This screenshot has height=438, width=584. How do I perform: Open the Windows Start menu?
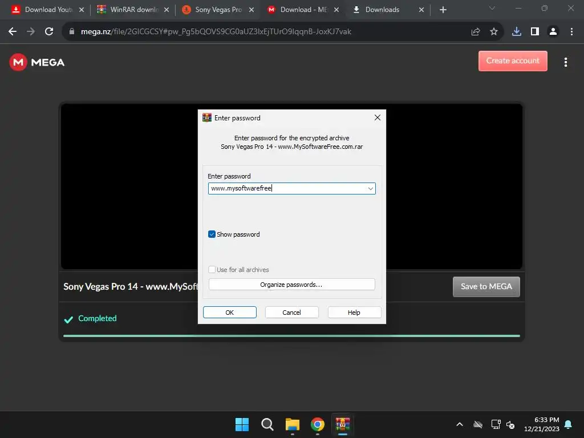[242, 424]
